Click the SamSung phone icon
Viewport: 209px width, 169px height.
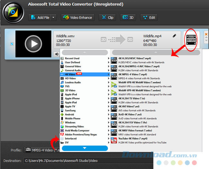(62, 111)
